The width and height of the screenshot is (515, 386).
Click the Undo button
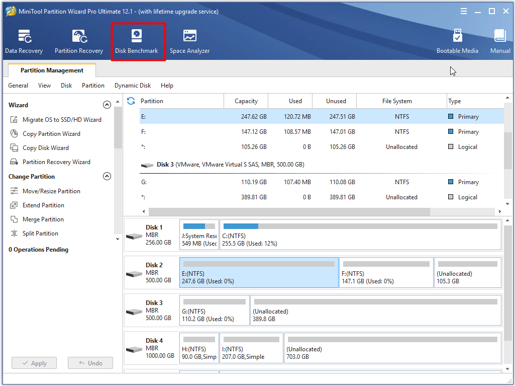(90, 363)
